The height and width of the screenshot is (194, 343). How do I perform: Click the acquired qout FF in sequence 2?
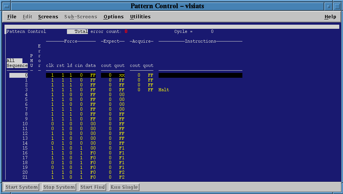pyautogui.click(x=150, y=85)
